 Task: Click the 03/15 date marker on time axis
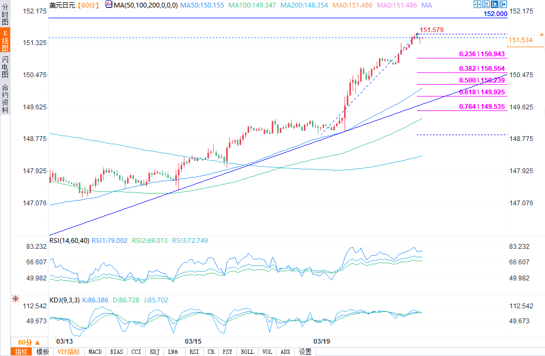pyautogui.click(x=193, y=342)
